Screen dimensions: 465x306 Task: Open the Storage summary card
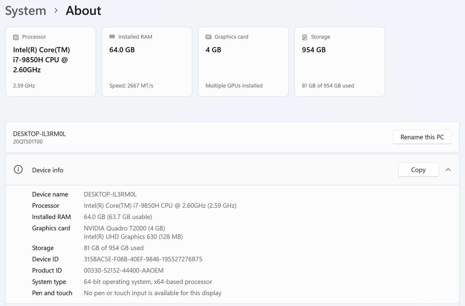tap(339, 62)
